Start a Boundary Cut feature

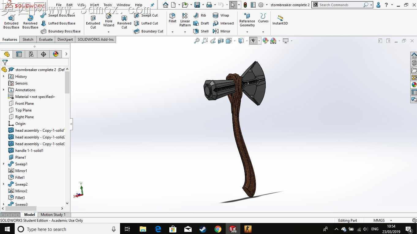coord(148,31)
